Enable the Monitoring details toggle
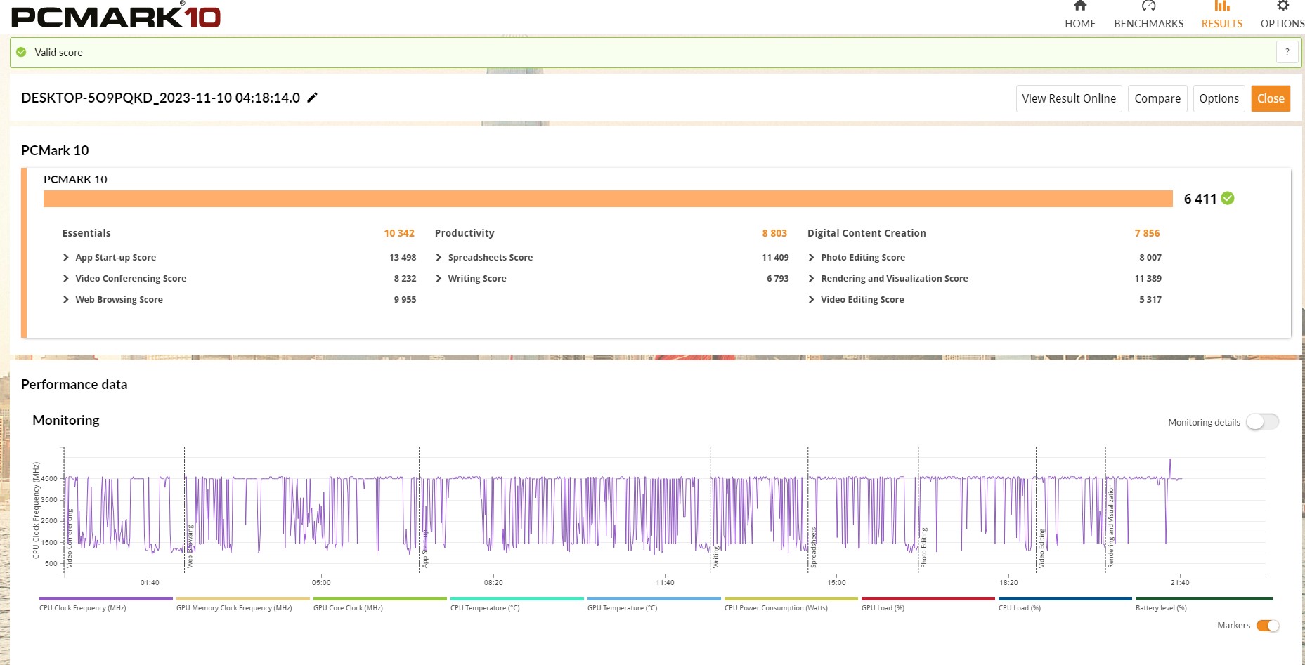This screenshot has width=1305, height=665. (1262, 421)
